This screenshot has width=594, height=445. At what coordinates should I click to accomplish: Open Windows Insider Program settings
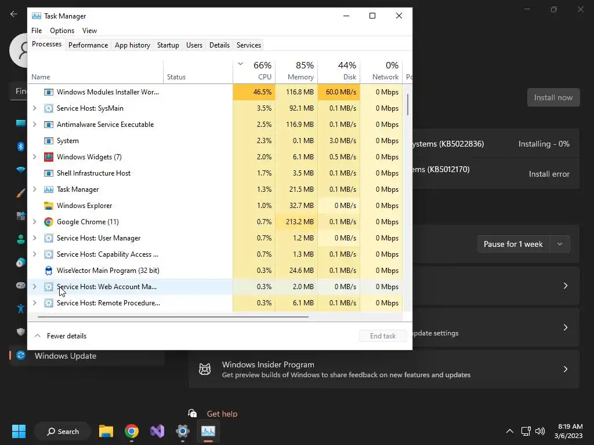tap(384, 369)
